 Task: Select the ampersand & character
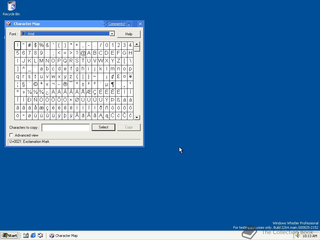pos(47,45)
